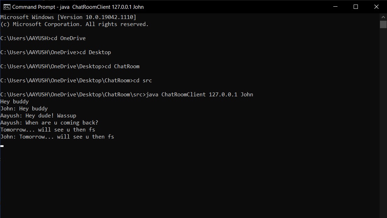Maximize the Command Prompt window
This screenshot has width=387, height=218.
coord(355,7)
